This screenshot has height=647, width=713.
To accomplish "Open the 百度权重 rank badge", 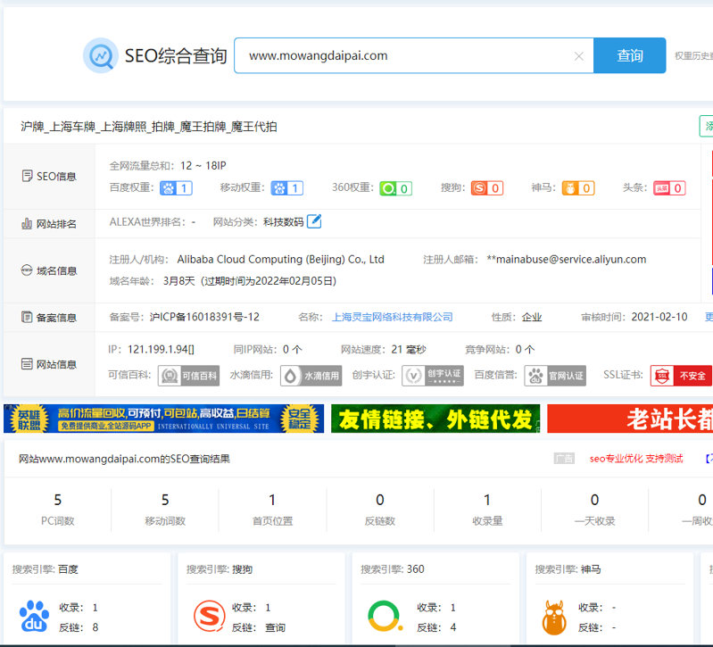I will (176, 188).
